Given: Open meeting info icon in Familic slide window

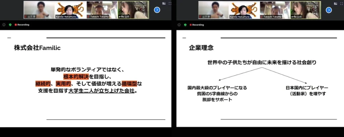Looking at the screenshot, I should pyautogui.click(x=4, y=25).
